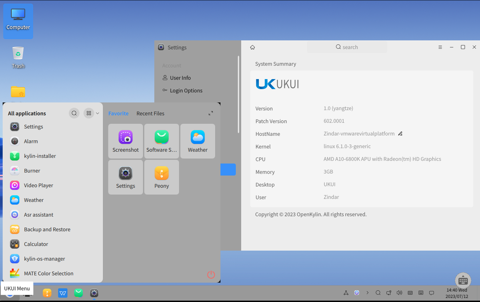
Task: Open the floating on-screen keyboard button
Action: pyautogui.click(x=463, y=280)
